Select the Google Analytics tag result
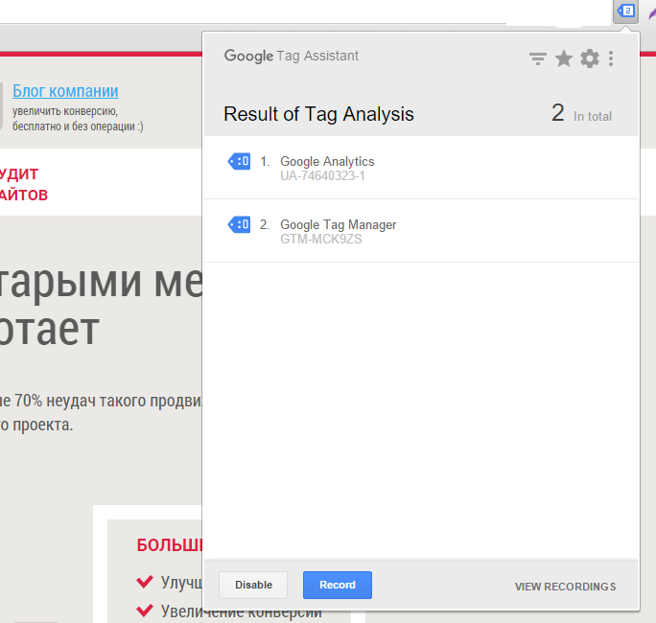 pos(420,168)
